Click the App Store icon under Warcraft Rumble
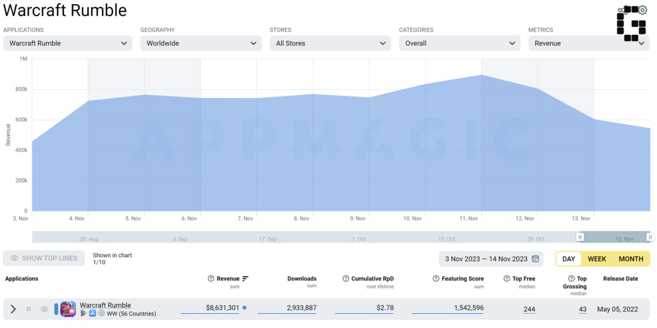Screen dimensions: 657x328 click(x=93, y=314)
